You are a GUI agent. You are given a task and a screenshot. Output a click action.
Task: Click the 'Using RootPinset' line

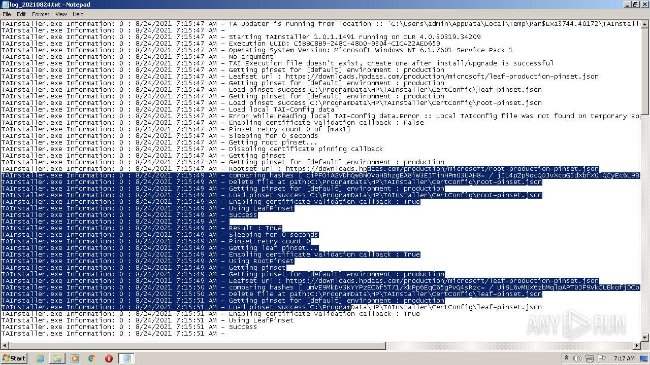click(147, 261)
